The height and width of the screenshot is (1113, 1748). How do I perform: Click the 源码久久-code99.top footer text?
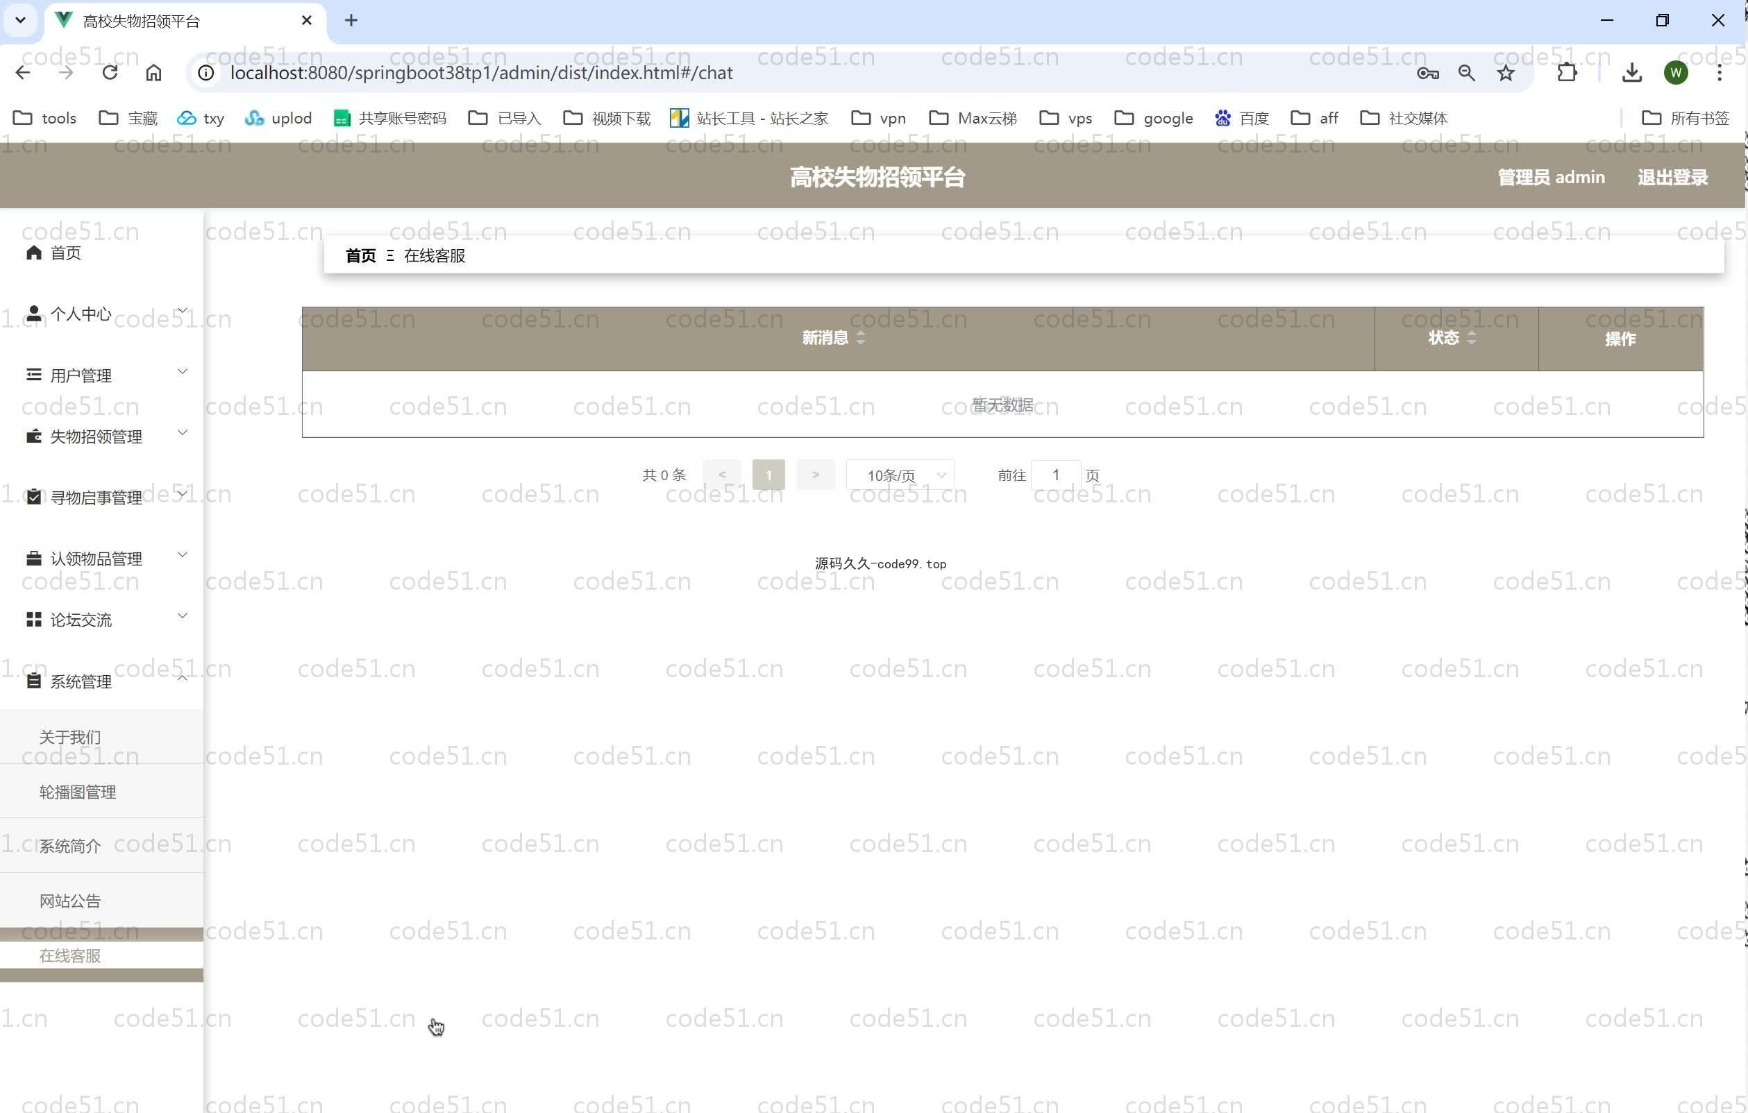[x=880, y=563]
